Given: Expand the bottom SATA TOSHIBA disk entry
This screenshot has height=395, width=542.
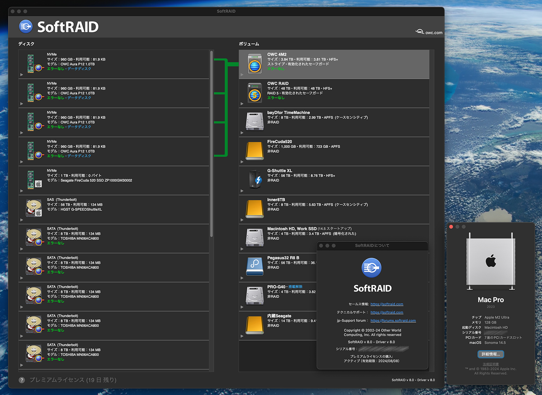Looking at the screenshot, I should pos(22,364).
